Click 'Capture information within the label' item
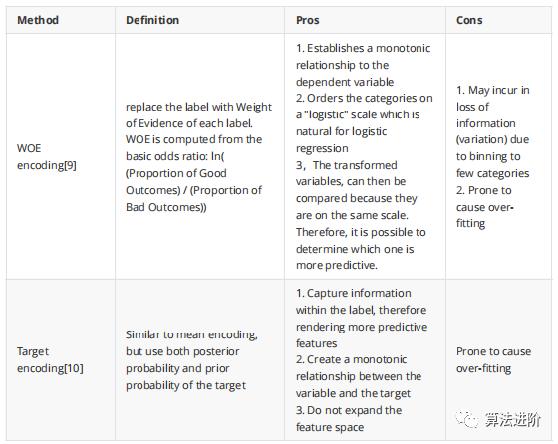This screenshot has width=558, height=444. [x=362, y=318]
